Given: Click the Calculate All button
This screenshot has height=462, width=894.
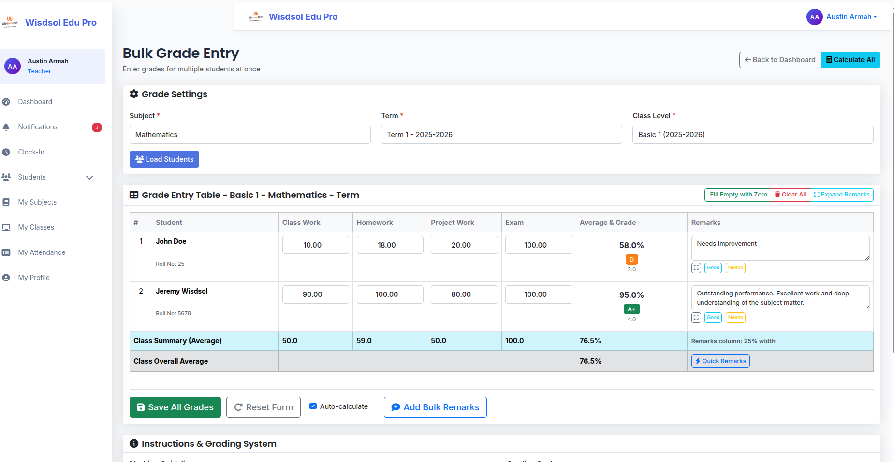Looking at the screenshot, I should point(850,60).
